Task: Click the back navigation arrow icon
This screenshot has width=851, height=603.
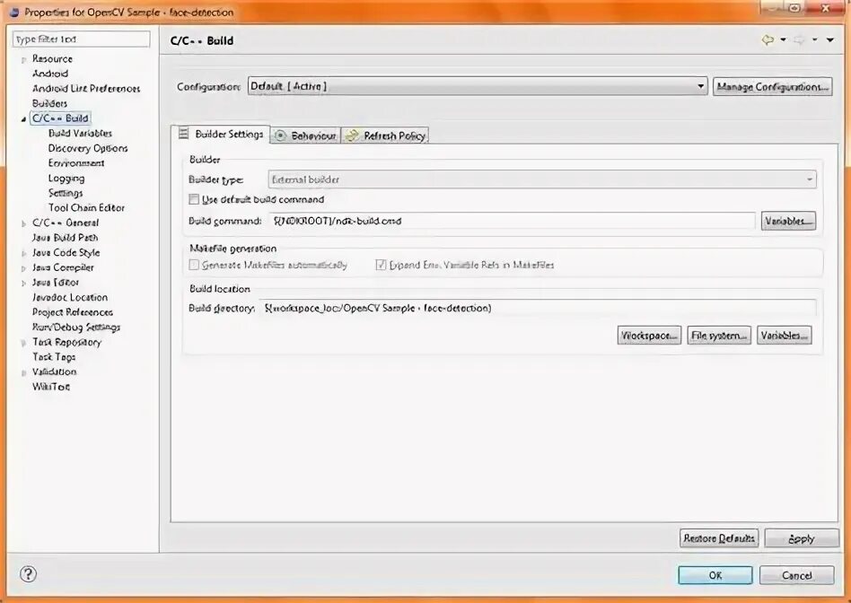Action: 768,39
